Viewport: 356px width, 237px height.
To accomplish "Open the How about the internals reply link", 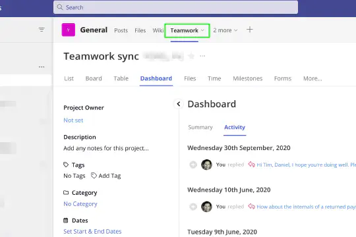I will pos(307,207).
